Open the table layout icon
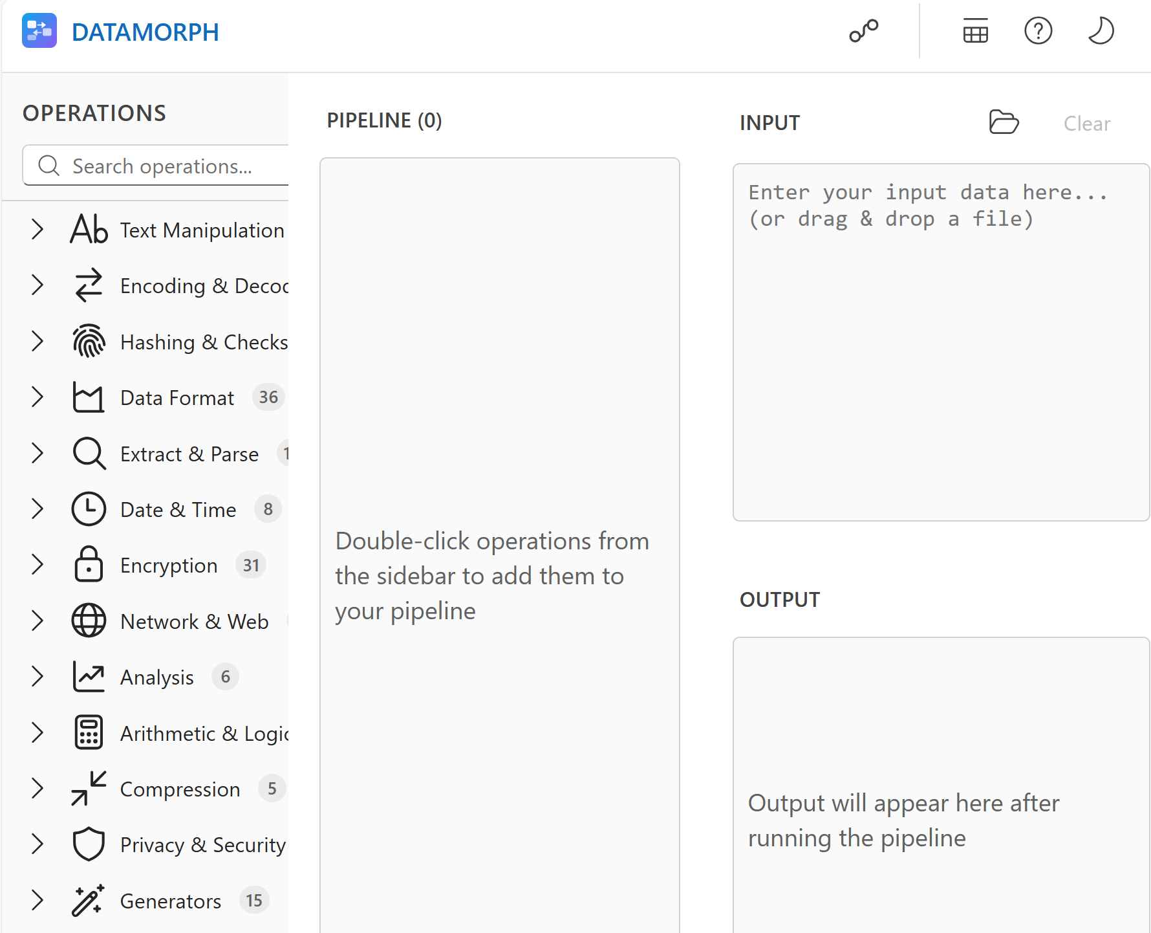1151x933 pixels. [x=975, y=31]
